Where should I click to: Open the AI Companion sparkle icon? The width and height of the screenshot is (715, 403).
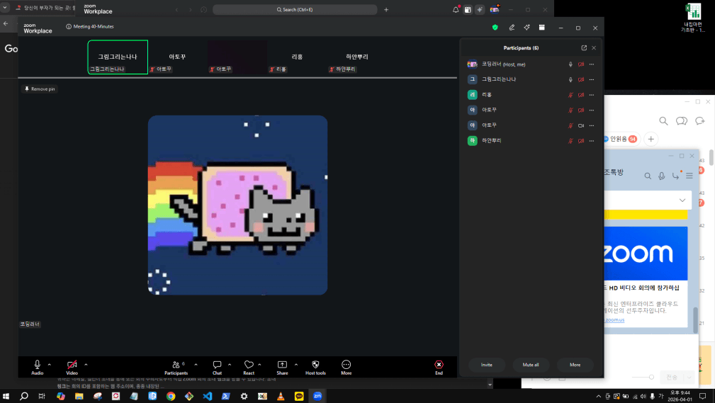[x=527, y=28]
